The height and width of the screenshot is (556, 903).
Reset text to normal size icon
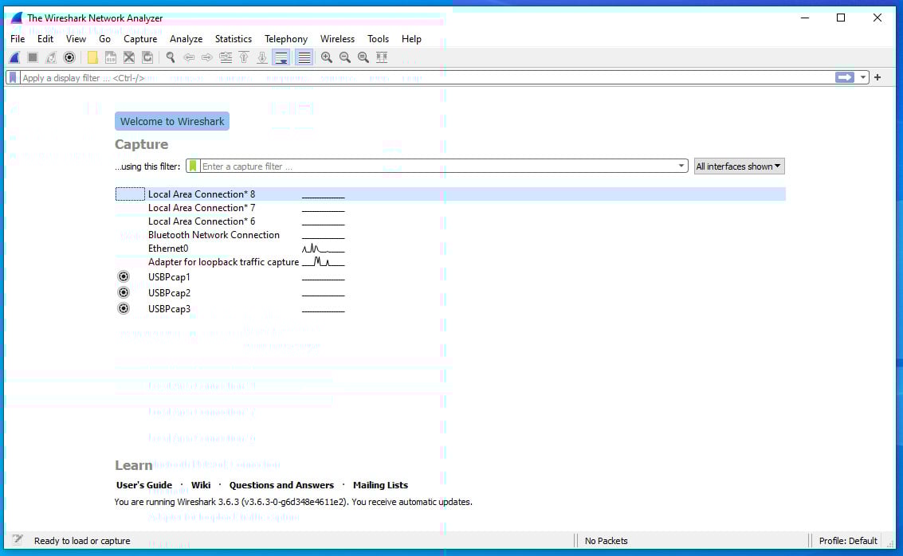(363, 57)
